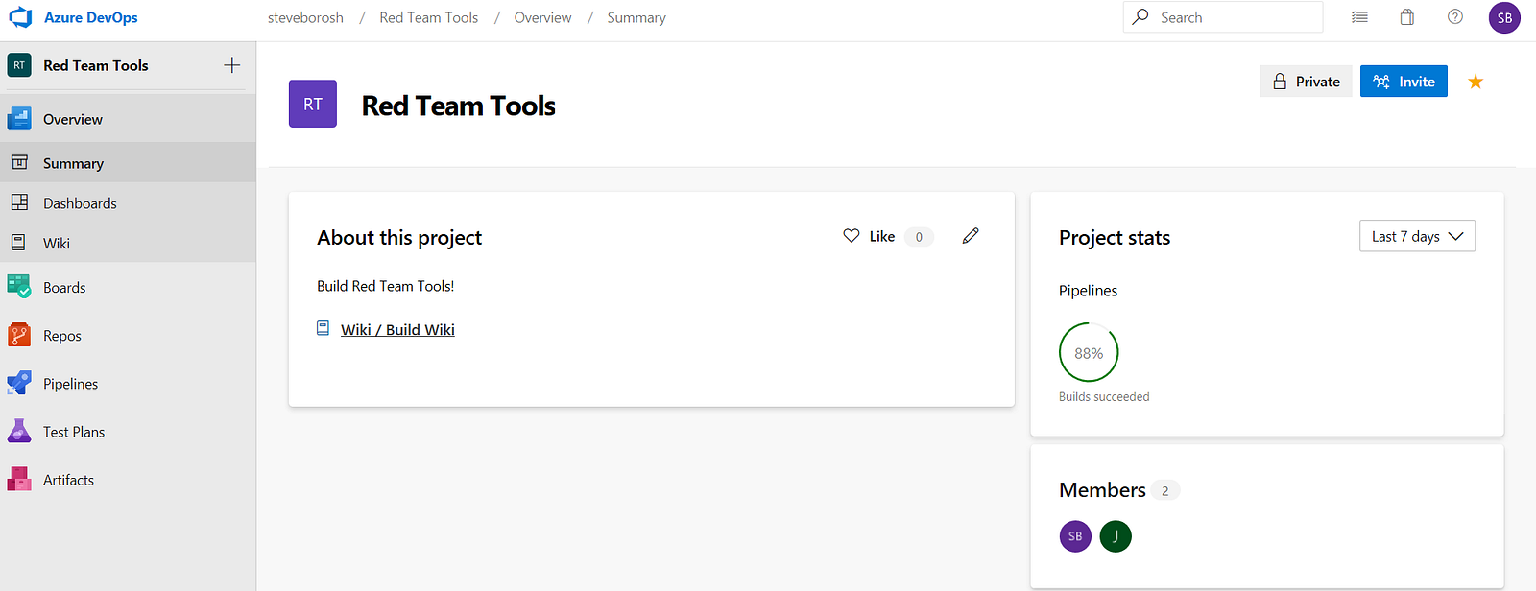Click the Wiki book icon in sidebar

(x=18, y=243)
